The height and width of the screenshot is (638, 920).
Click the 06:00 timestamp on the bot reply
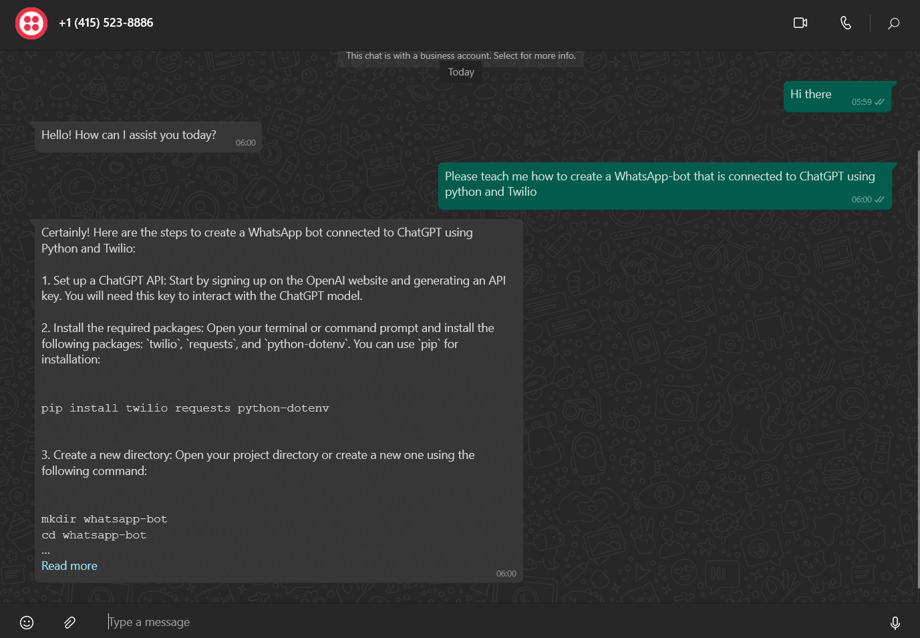tap(506, 573)
